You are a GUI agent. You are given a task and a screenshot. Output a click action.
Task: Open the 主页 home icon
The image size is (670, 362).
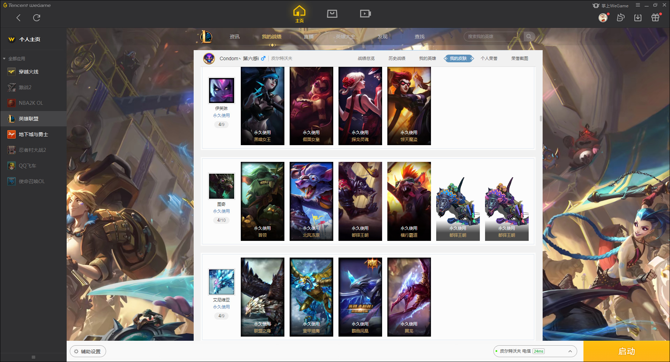299,14
